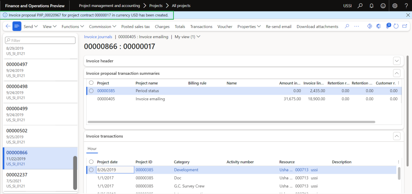
Task: Refresh the page with the refresh icon
Action: pos(396,26)
